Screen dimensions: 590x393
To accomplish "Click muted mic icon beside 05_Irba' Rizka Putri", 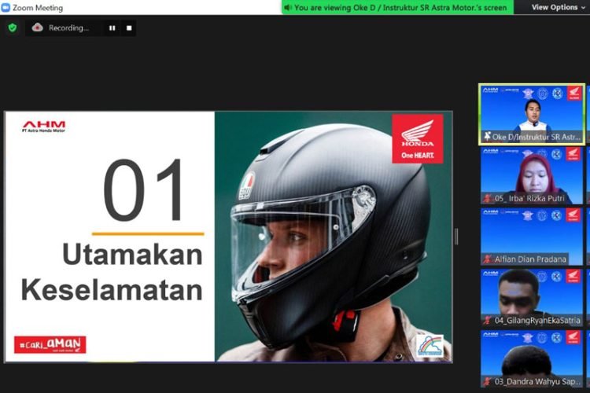I will point(488,198).
